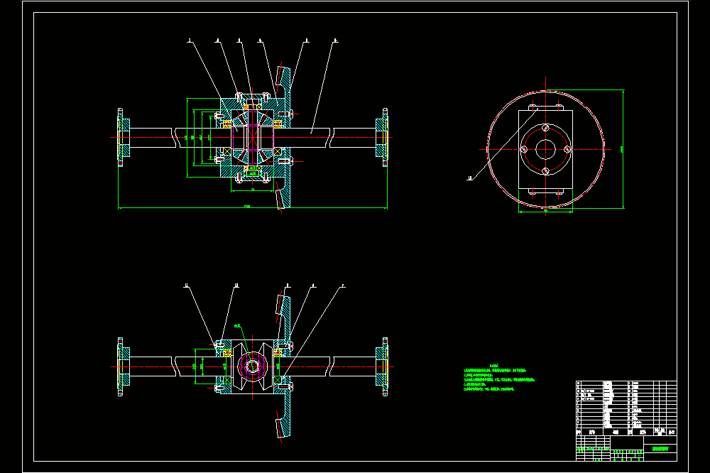Click the magenta differential gear in top section view
The height and width of the screenshot is (473, 710).
(x=253, y=137)
